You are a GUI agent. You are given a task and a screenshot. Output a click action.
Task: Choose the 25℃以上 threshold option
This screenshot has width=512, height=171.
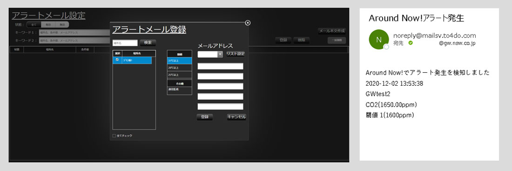(179, 75)
